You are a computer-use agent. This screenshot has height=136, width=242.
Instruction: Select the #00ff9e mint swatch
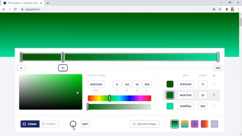point(170,106)
